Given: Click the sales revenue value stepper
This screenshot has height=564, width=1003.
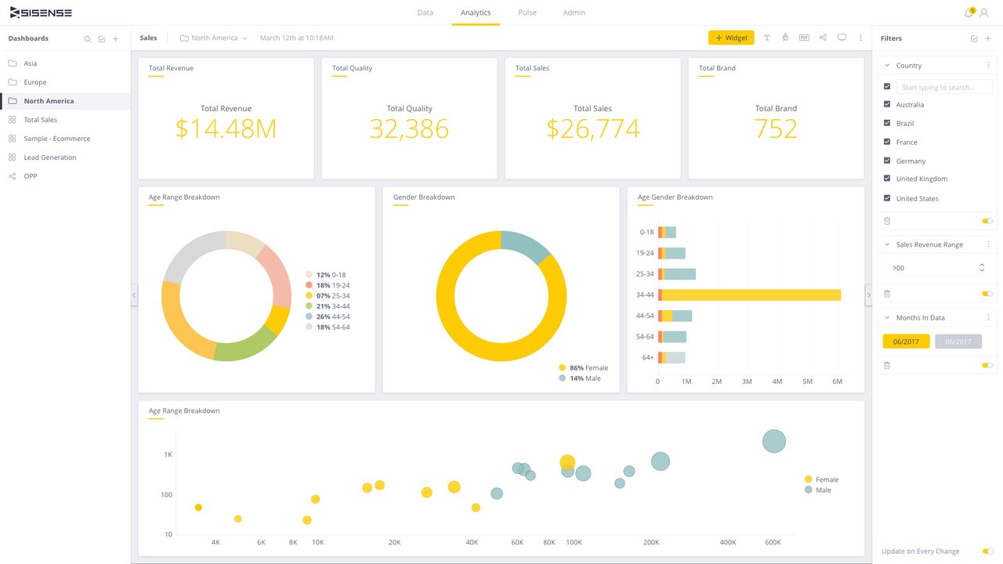Looking at the screenshot, I should pyautogui.click(x=981, y=267).
